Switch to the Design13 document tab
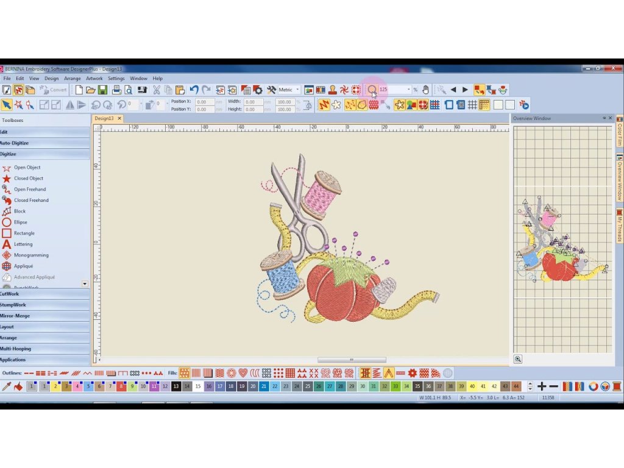 pos(104,118)
